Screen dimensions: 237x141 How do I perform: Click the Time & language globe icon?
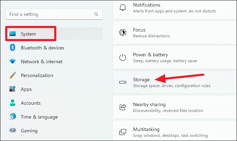tap(13, 117)
